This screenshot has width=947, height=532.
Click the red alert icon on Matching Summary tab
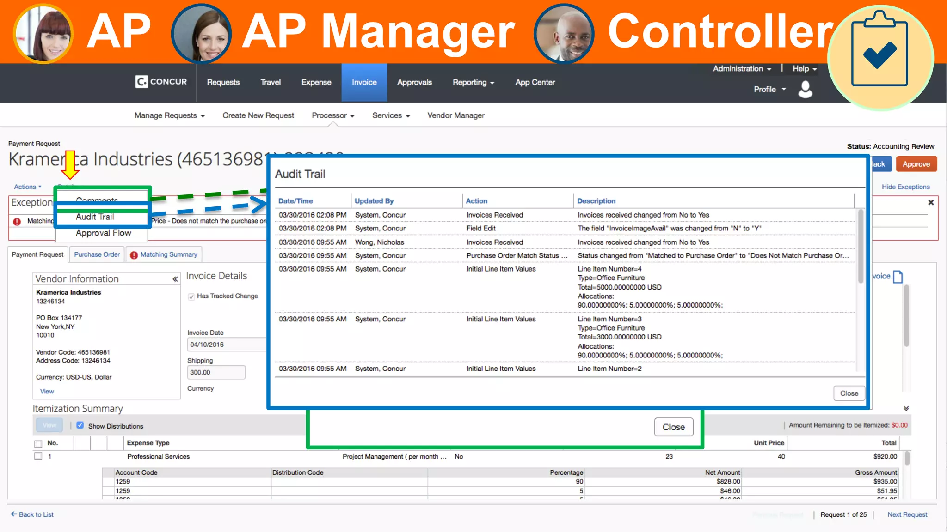point(134,255)
